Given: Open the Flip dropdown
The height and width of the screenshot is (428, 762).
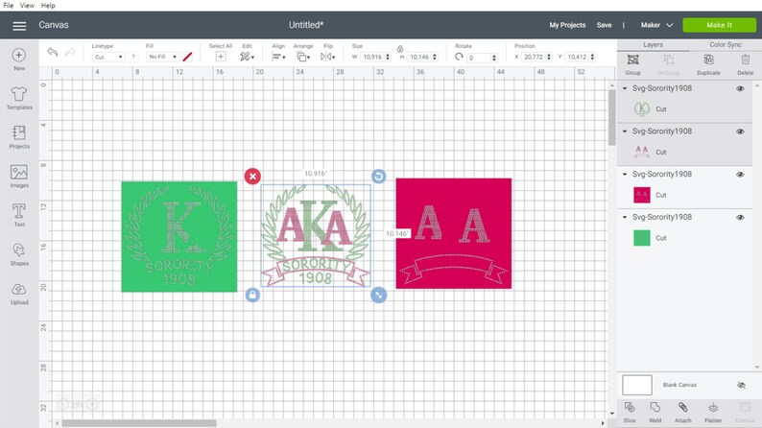Looking at the screenshot, I should [x=327, y=57].
